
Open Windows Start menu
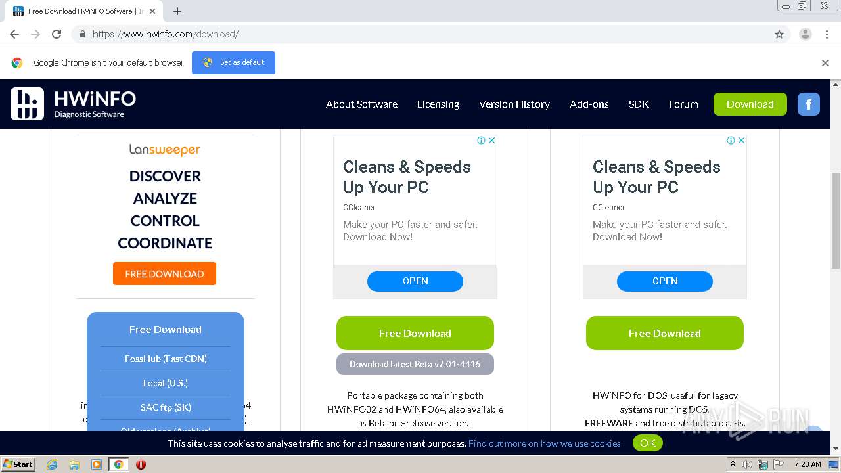[18, 464]
